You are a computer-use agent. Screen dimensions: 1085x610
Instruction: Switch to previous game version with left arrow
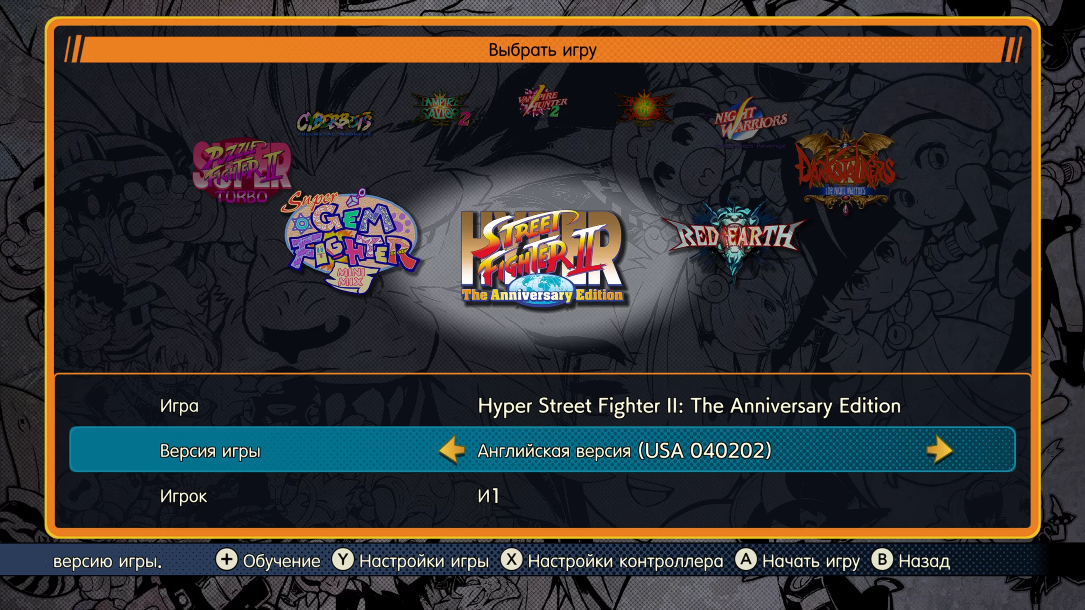(452, 450)
